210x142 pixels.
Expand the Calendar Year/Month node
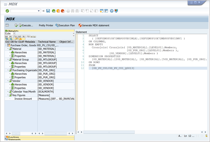click(8, 91)
